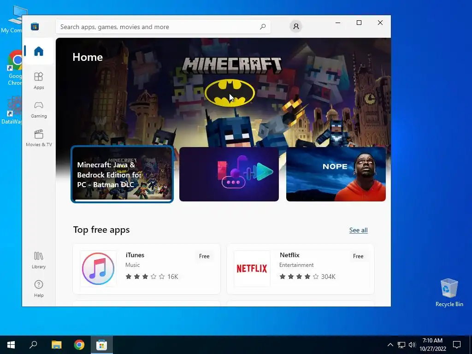This screenshot has width=472, height=354.
Task: Select the DataWag desktop shortcut
Action: tap(12, 110)
